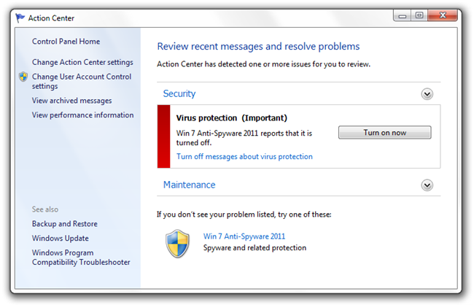Open Change User Account Control settings

click(x=82, y=82)
